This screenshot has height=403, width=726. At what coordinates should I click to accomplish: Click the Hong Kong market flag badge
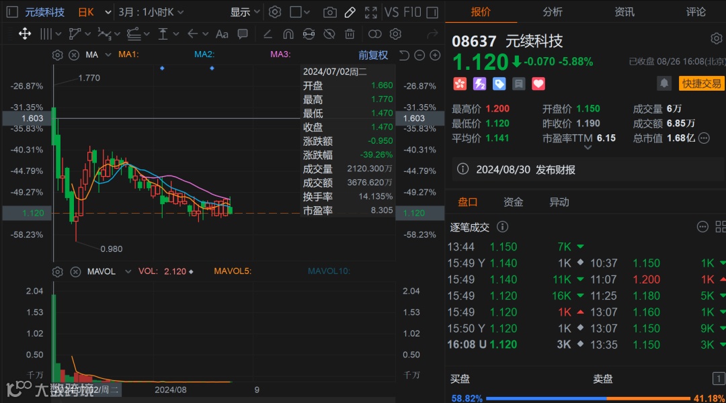[x=460, y=84]
